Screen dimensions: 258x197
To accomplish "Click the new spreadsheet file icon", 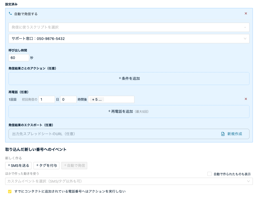I will 223,134.
